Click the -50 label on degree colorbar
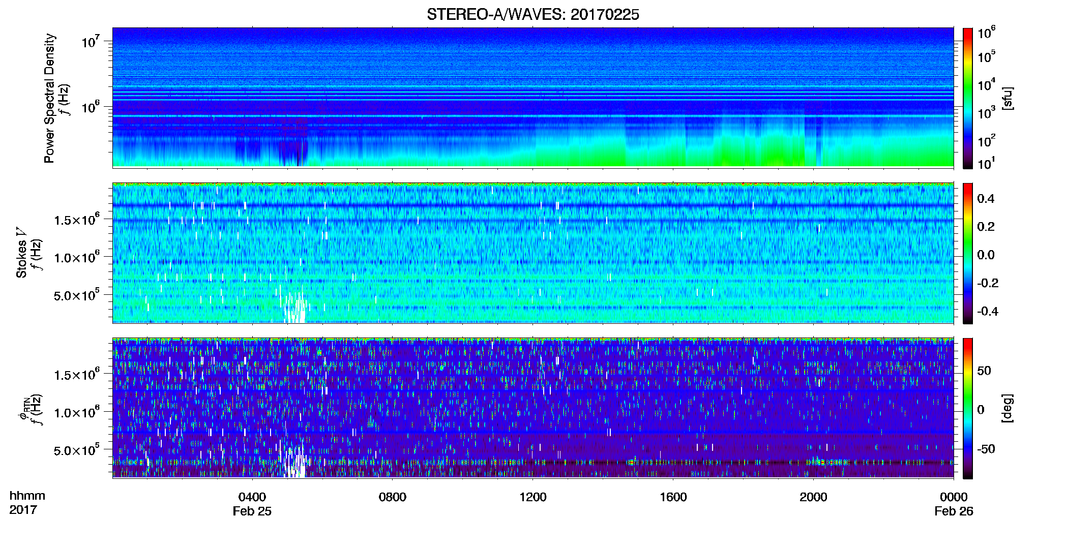The height and width of the screenshot is (549, 1066). pos(986,449)
